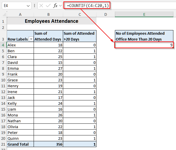Viewport: 176px width, 150px height.
Task: Open the Row Labels filter dropdown
Action: (31, 39)
